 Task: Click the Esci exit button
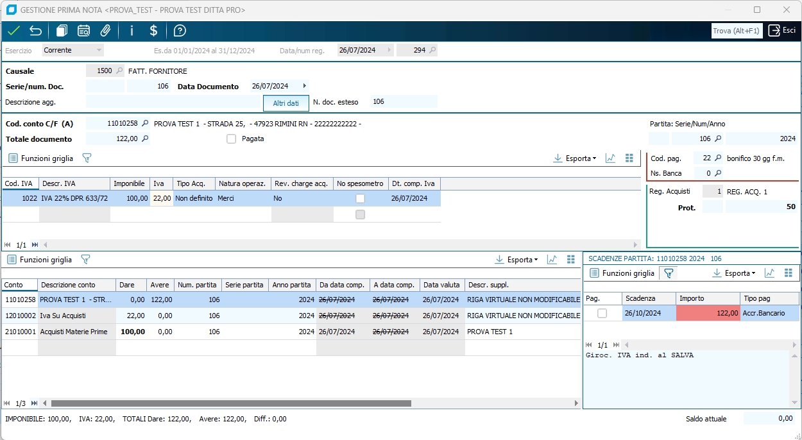782,31
